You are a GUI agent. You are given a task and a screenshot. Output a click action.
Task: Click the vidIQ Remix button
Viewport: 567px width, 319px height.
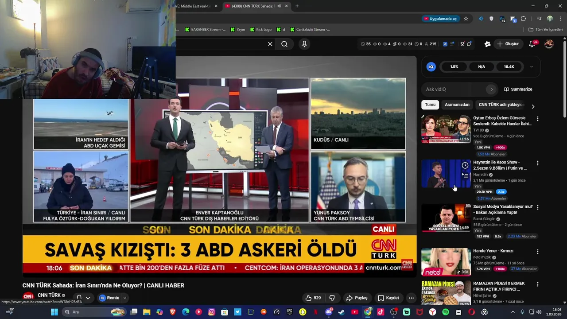(x=109, y=298)
